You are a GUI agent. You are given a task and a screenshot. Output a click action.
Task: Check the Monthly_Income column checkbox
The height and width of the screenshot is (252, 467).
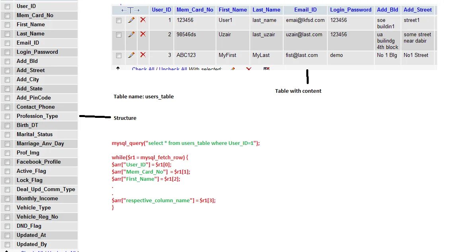(x=7, y=198)
